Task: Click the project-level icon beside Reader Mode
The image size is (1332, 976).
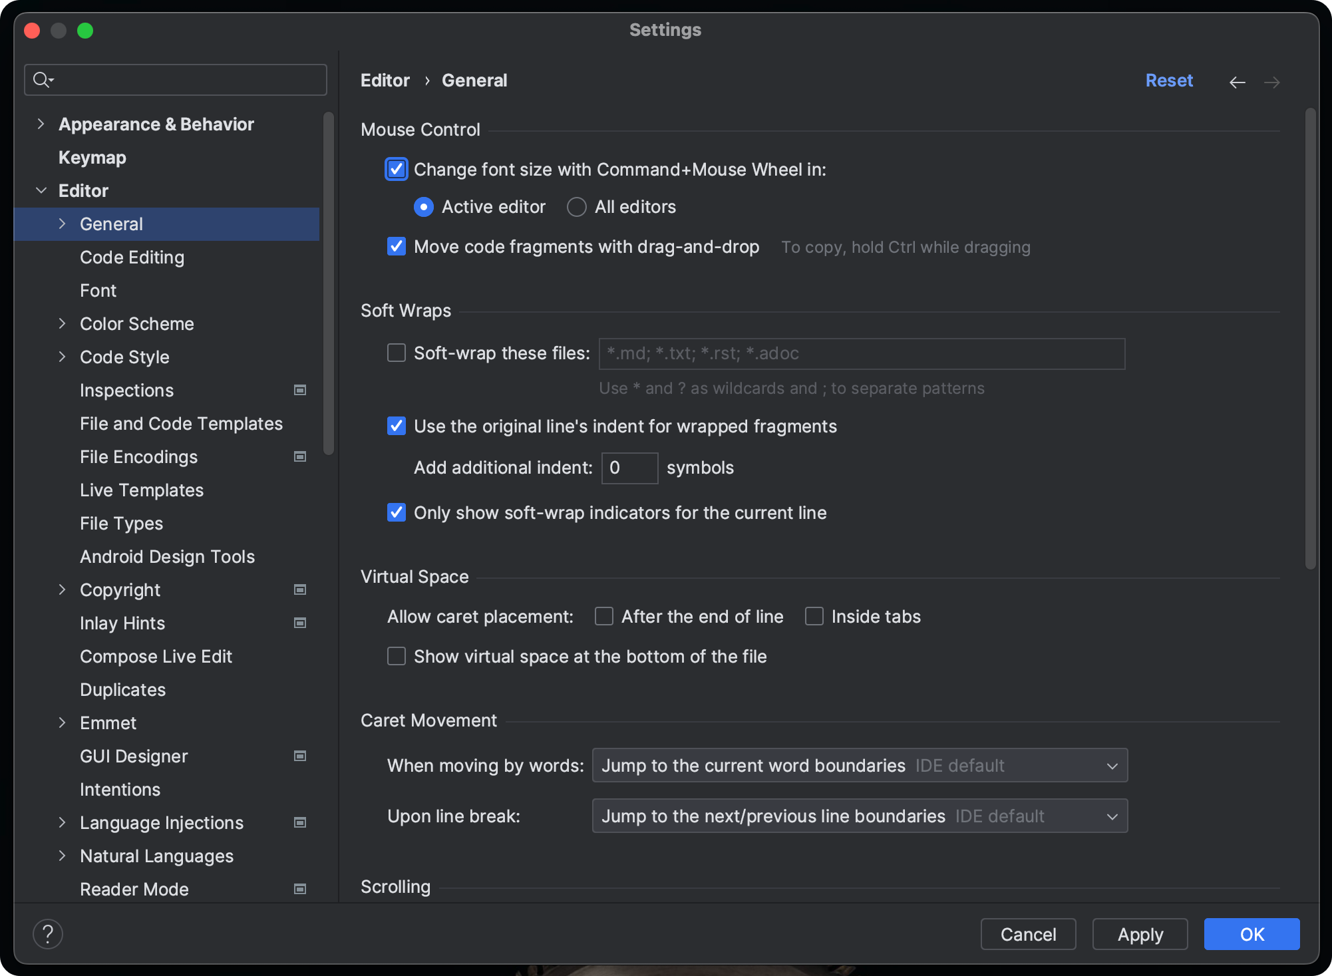Action: [300, 890]
